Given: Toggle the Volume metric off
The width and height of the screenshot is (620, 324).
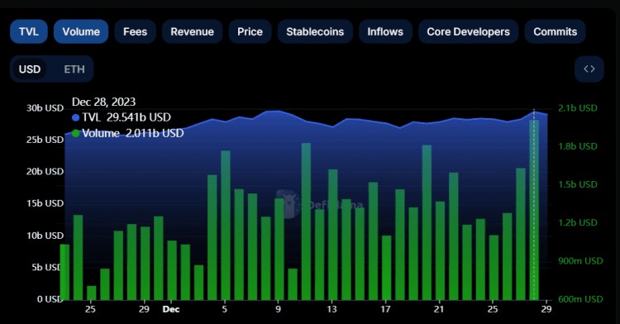Looking at the screenshot, I should (x=81, y=31).
